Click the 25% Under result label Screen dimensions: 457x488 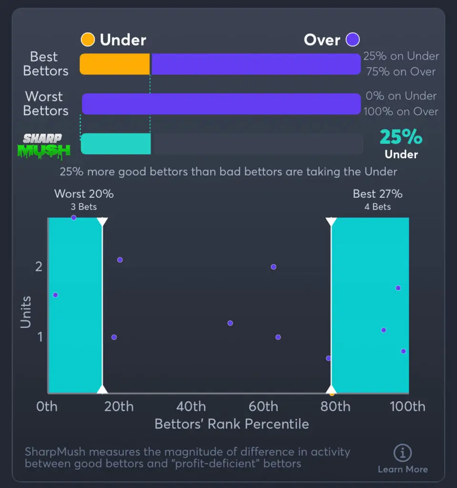pos(401,144)
